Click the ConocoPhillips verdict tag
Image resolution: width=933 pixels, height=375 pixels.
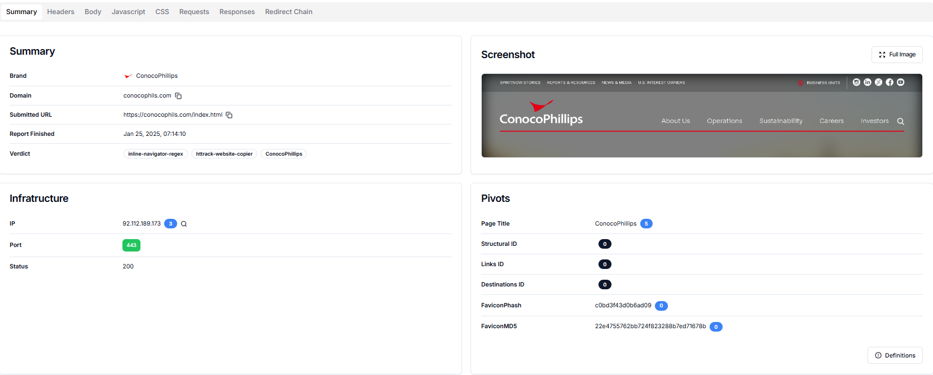284,154
